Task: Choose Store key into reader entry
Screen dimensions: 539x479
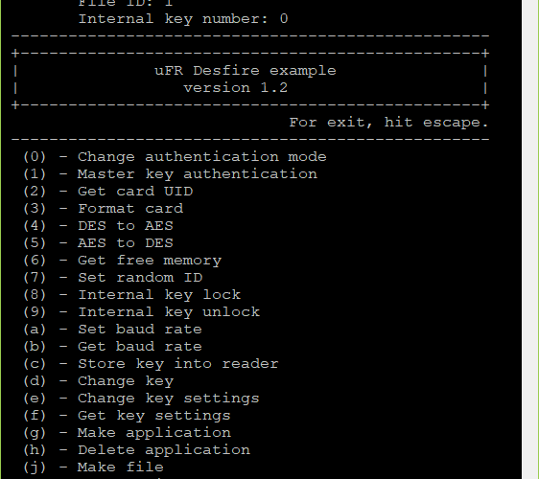Action: [x=151, y=364]
